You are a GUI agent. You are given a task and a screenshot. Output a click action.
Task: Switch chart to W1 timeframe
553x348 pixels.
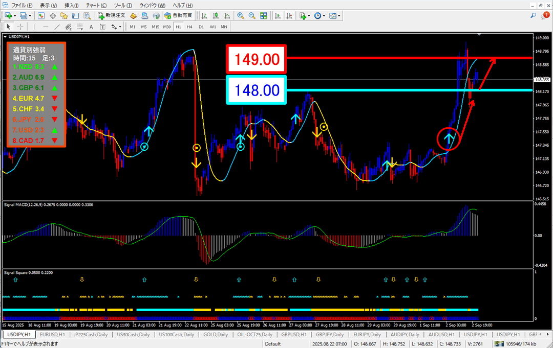pyautogui.click(x=212, y=27)
